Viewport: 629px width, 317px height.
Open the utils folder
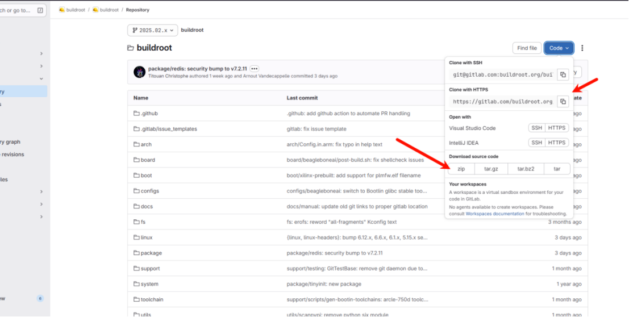pyautogui.click(x=145, y=315)
